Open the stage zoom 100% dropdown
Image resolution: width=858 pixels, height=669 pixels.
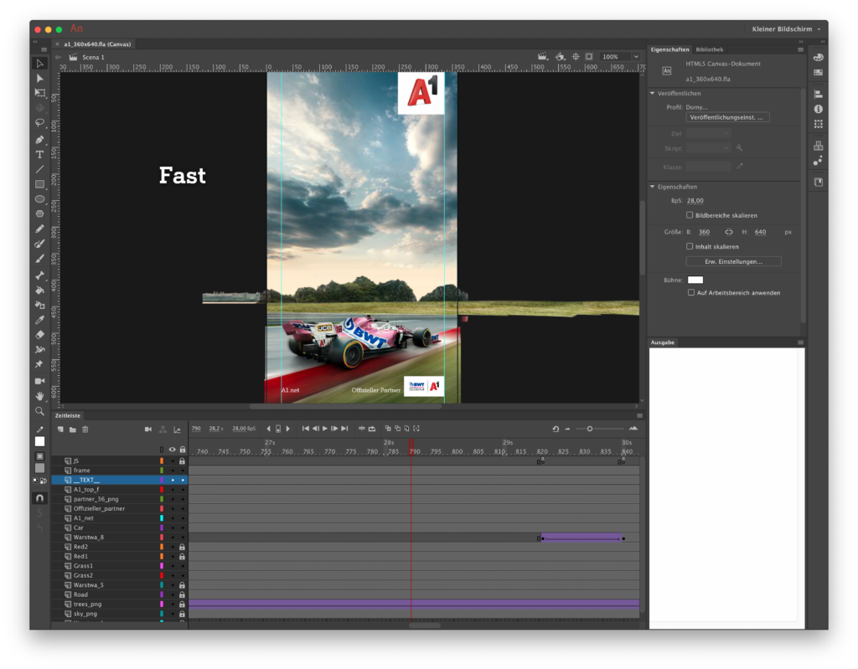[x=636, y=56]
